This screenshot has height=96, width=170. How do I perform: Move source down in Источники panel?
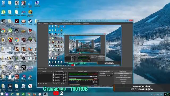coord(64,83)
